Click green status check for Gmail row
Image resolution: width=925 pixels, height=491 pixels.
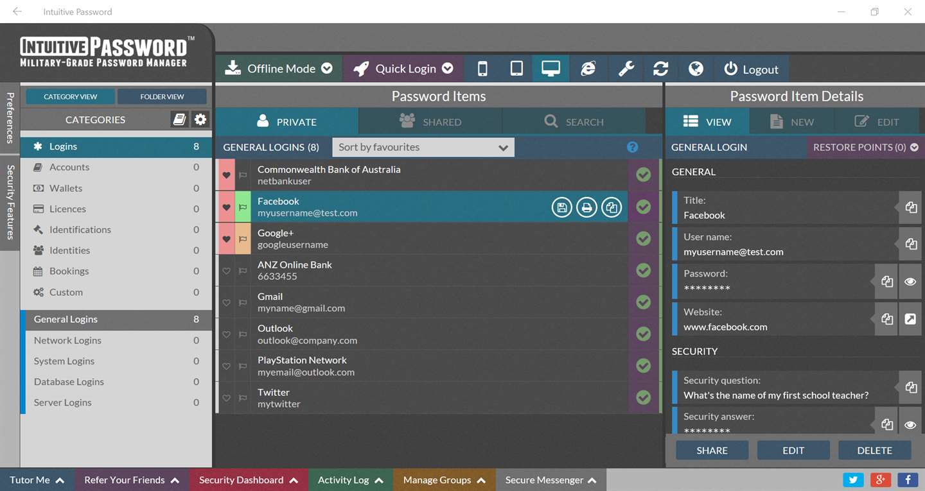pyautogui.click(x=643, y=302)
